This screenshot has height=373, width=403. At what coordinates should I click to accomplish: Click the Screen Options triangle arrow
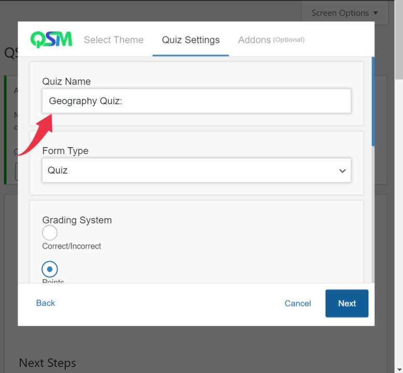click(x=376, y=13)
